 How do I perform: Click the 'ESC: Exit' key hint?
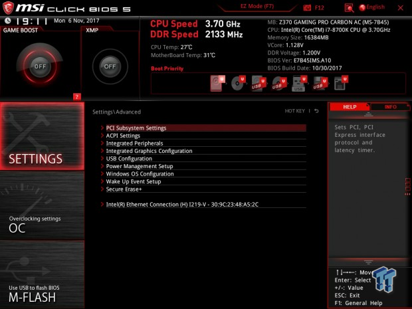pos(347,295)
